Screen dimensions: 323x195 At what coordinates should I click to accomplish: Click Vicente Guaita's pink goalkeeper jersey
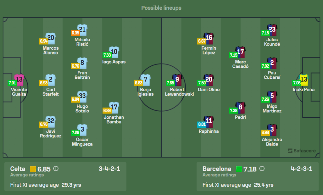[19, 79]
